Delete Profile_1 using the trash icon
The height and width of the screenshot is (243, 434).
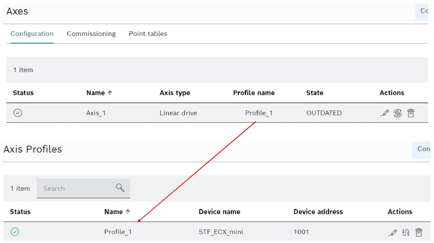[x=419, y=232]
